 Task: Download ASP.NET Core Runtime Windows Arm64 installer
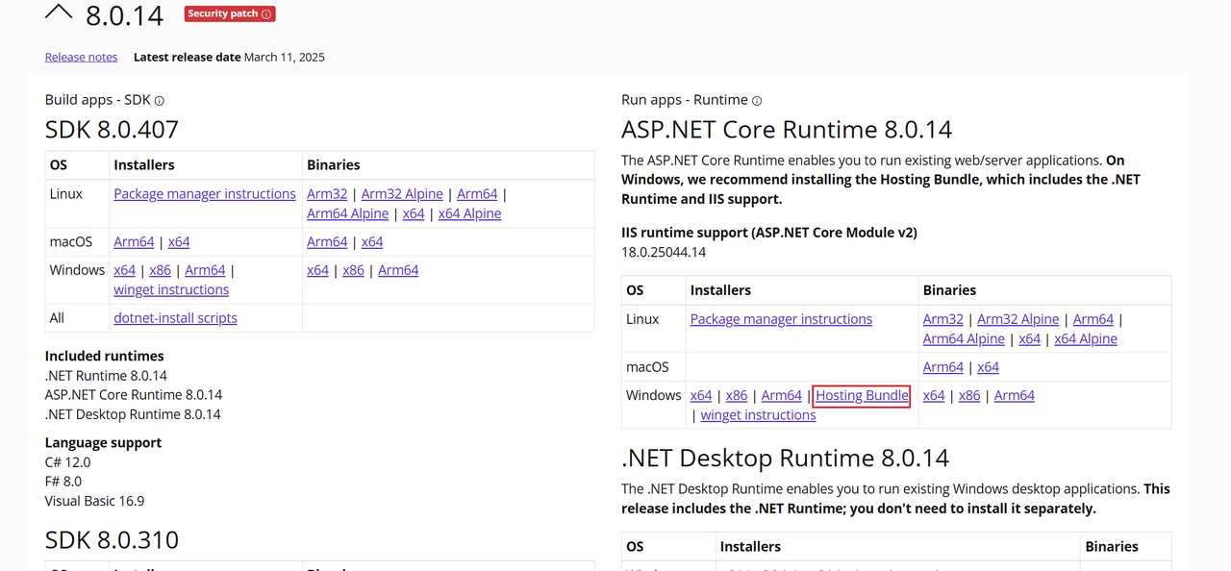[x=782, y=395]
